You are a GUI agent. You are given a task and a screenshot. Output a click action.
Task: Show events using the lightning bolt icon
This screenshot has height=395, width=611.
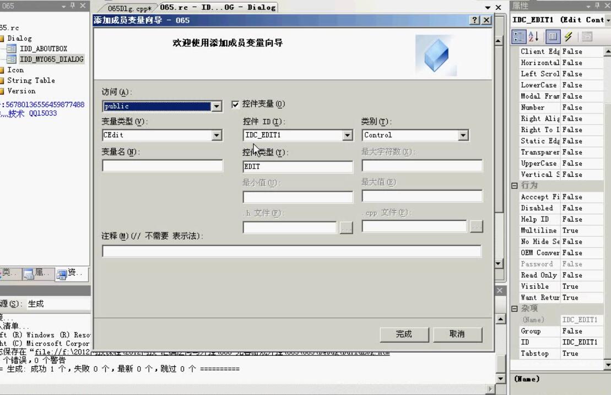567,36
